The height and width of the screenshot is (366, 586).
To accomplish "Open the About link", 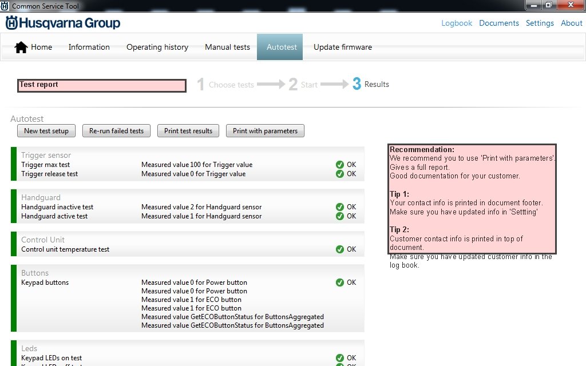I will tap(572, 23).
